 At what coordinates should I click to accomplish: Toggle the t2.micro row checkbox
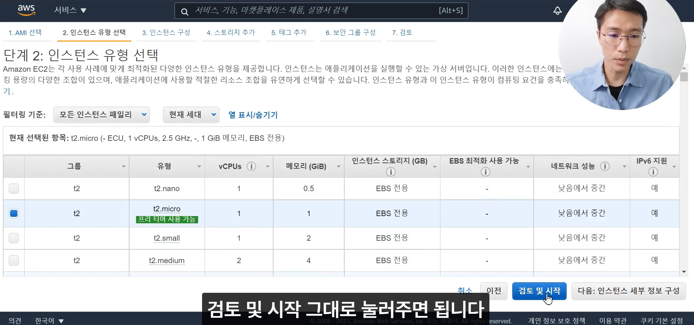click(x=14, y=214)
